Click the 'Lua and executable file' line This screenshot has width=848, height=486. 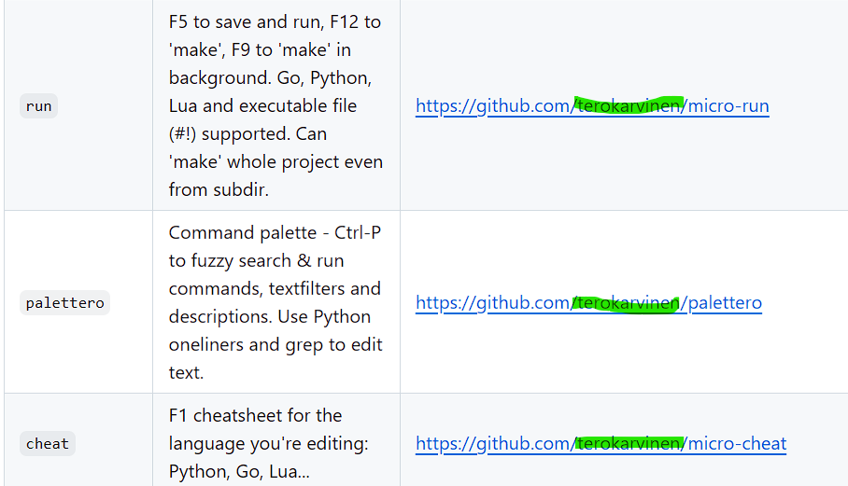[262, 106]
